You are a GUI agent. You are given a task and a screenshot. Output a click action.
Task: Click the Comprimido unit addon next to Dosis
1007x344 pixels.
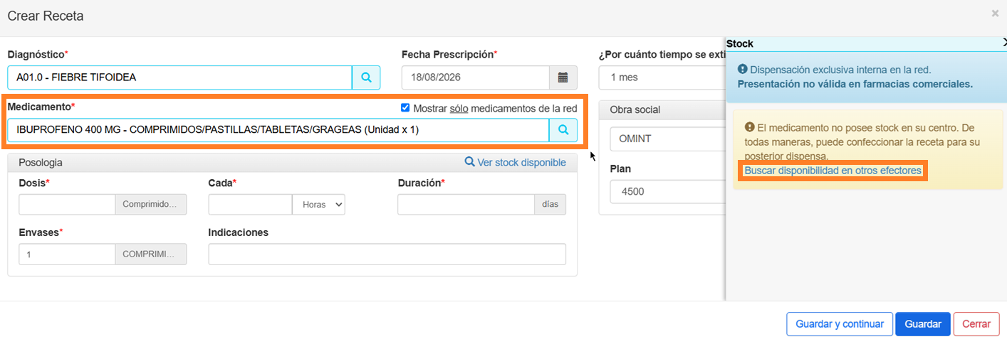[x=151, y=205]
